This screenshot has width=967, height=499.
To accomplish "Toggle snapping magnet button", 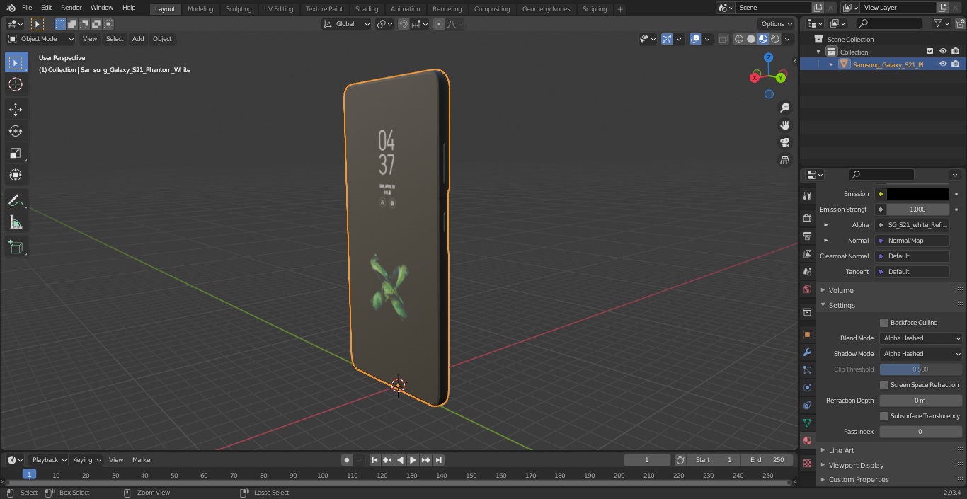I will (404, 24).
